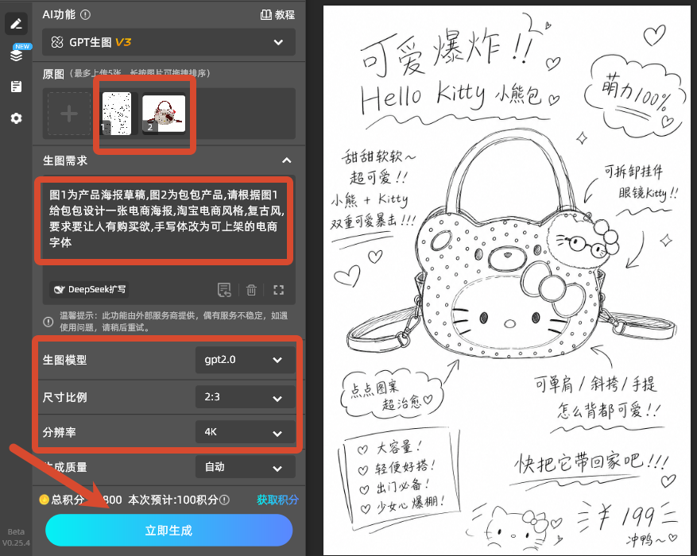
Task: Select source image thumbnail number 1
Action: 117,114
